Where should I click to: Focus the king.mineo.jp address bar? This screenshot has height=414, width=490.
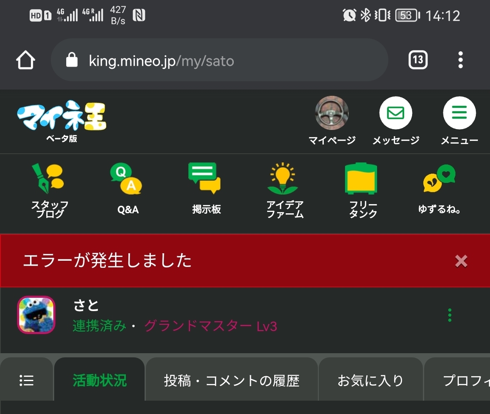219,60
